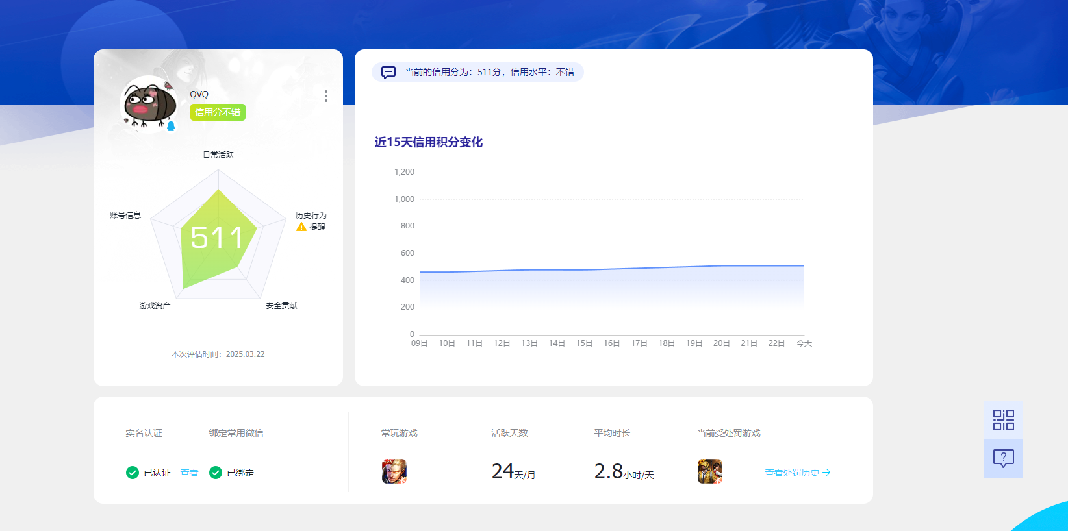This screenshot has height=531, width=1068.
Task: Click the 提醒 label next to warning icon
Action: pyautogui.click(x=317, y=227)
